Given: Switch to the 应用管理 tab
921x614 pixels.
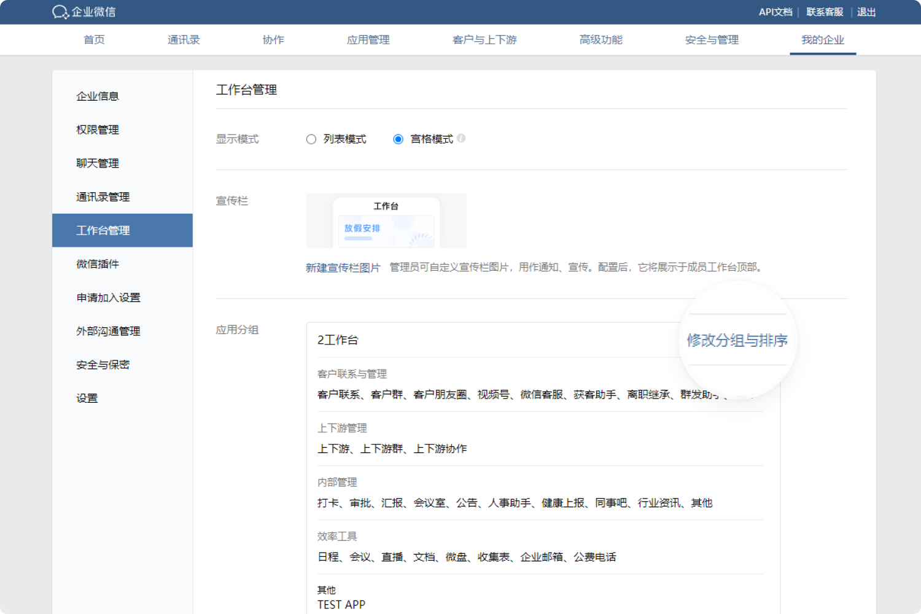Looking at the screenshot, I should [367, 39].
